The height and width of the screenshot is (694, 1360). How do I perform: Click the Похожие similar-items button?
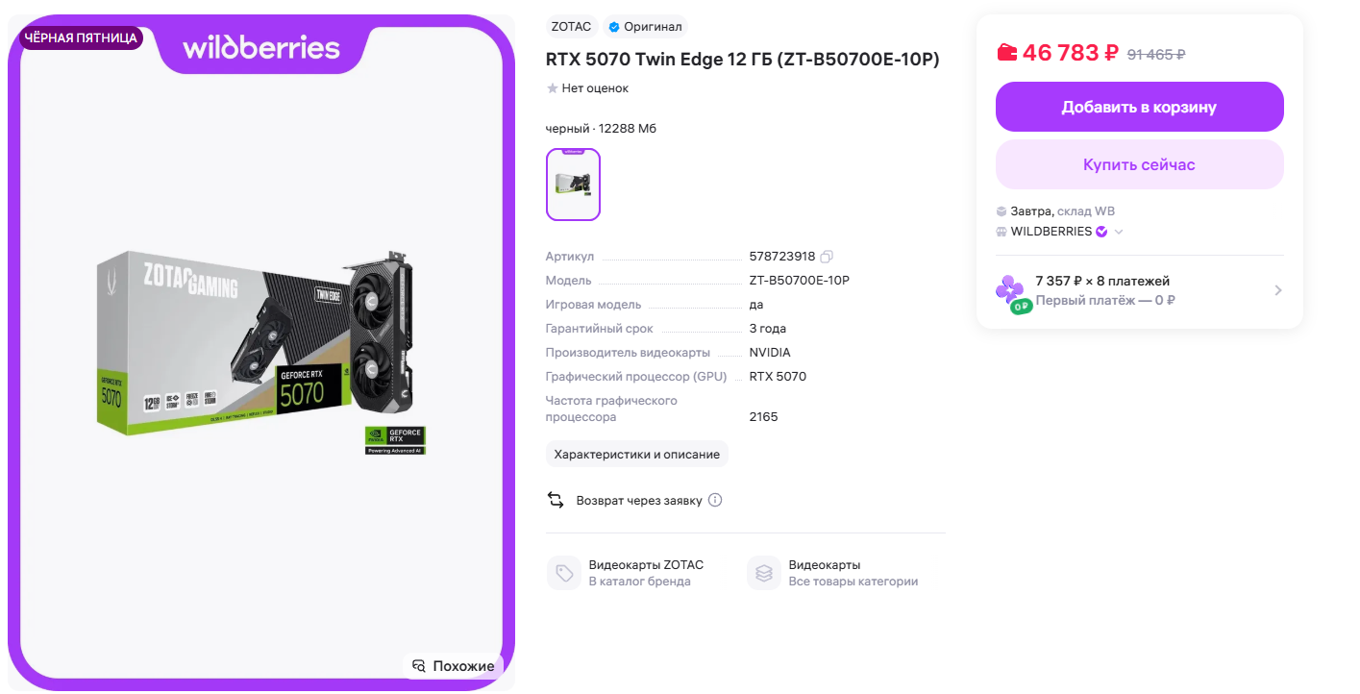453,666
